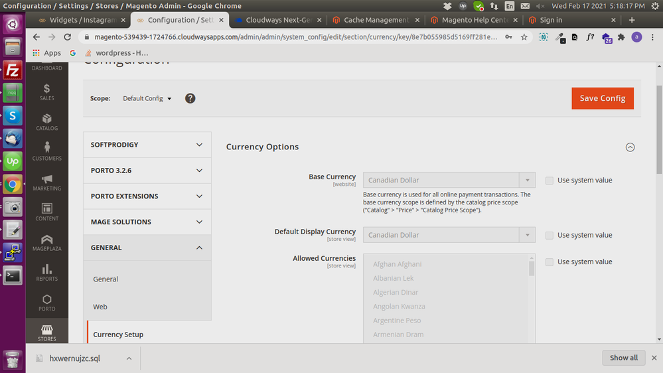Launch FileZilla from the Ubuntu dock
The height and width of the screenshot is (373, 663).
pyautogui.click(x=13, y=70)
